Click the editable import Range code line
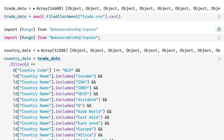Image resolution: width=224 pixels, height=140 pixels. coord(52,37)
